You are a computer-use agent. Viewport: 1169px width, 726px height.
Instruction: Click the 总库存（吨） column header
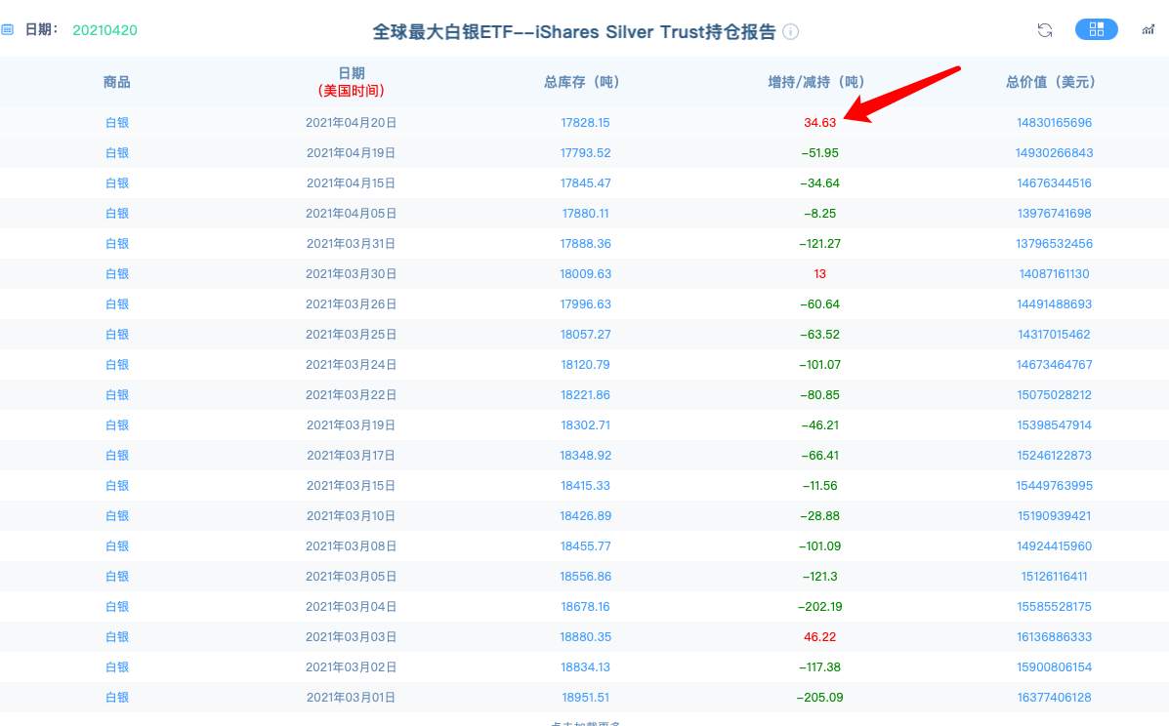(x=585, y=82)
